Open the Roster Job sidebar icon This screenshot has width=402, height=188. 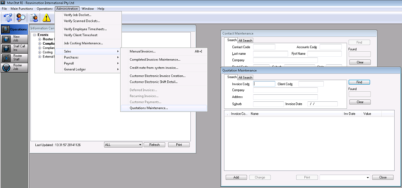(7, 67)
